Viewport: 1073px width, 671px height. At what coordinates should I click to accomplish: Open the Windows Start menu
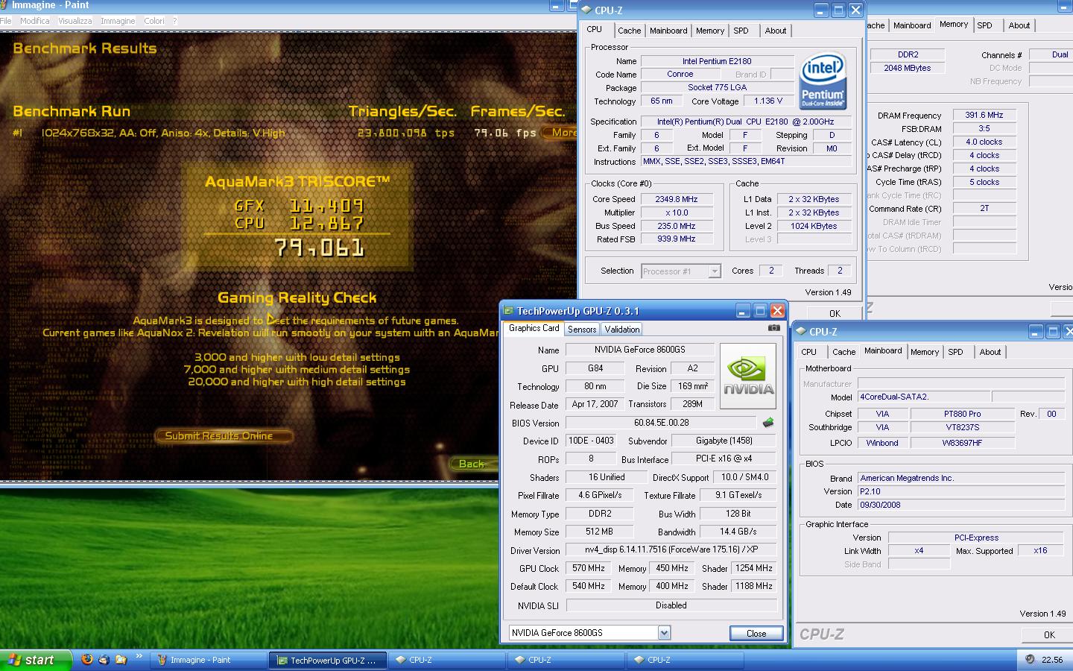(x=37, y=660)
